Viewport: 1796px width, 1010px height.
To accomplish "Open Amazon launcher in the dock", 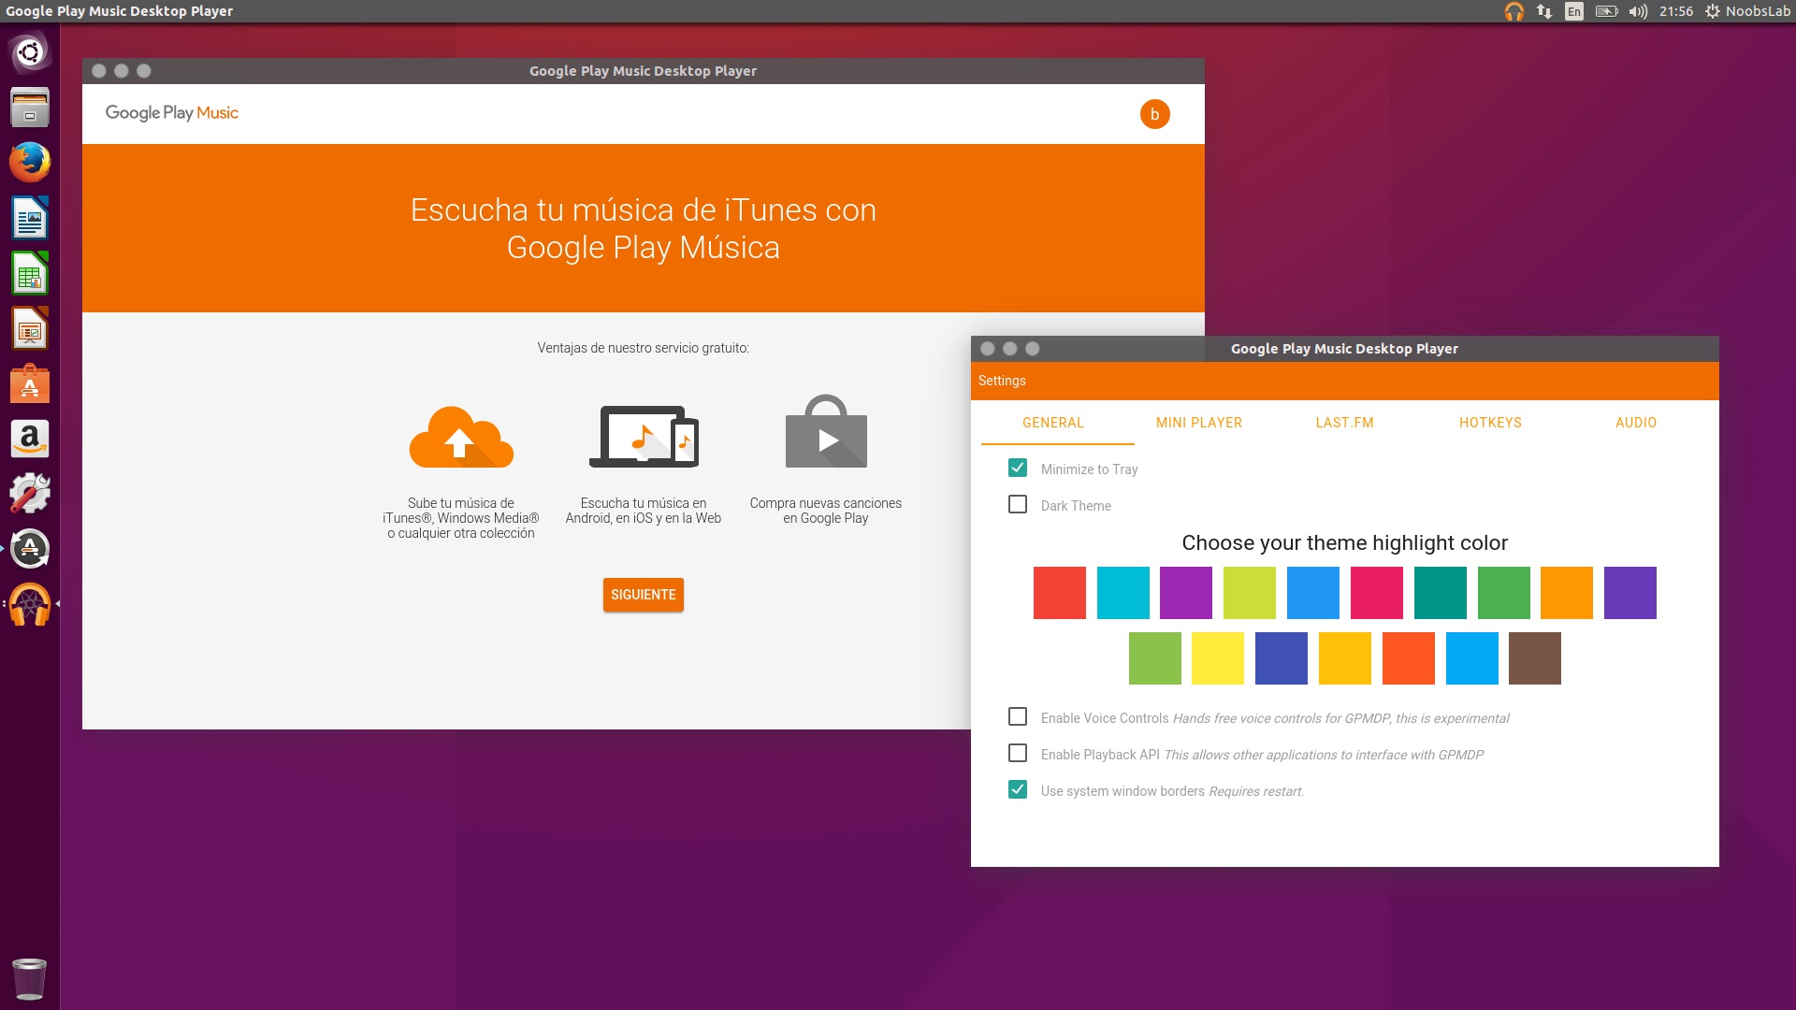I will pos(30,439).
